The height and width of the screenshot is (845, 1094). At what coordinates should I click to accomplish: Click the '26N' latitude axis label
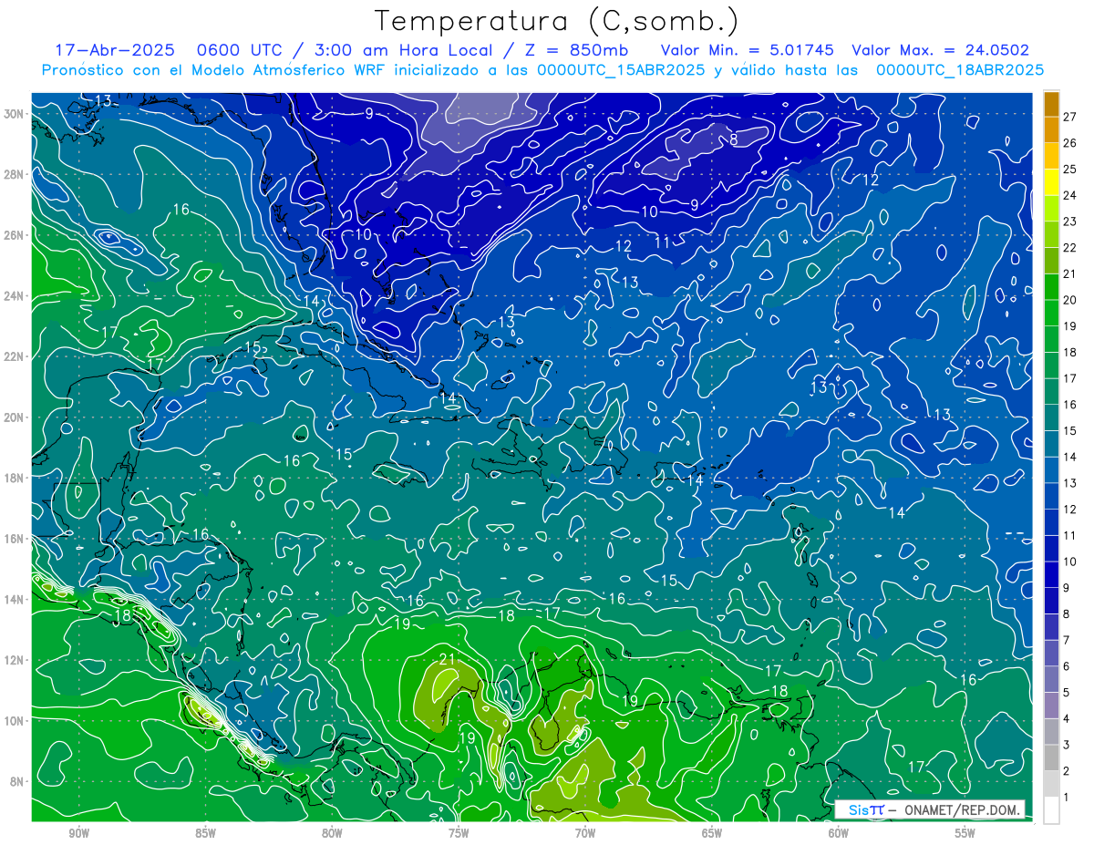[15, 235]
